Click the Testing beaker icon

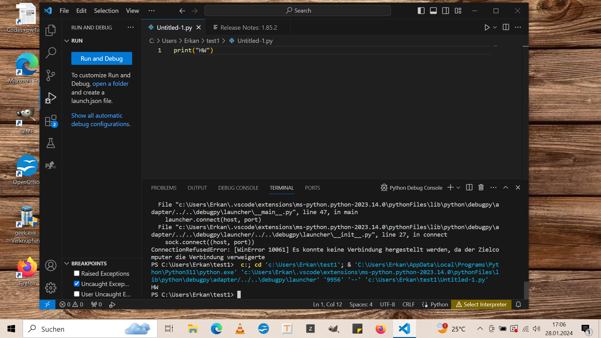coord(50,143)
